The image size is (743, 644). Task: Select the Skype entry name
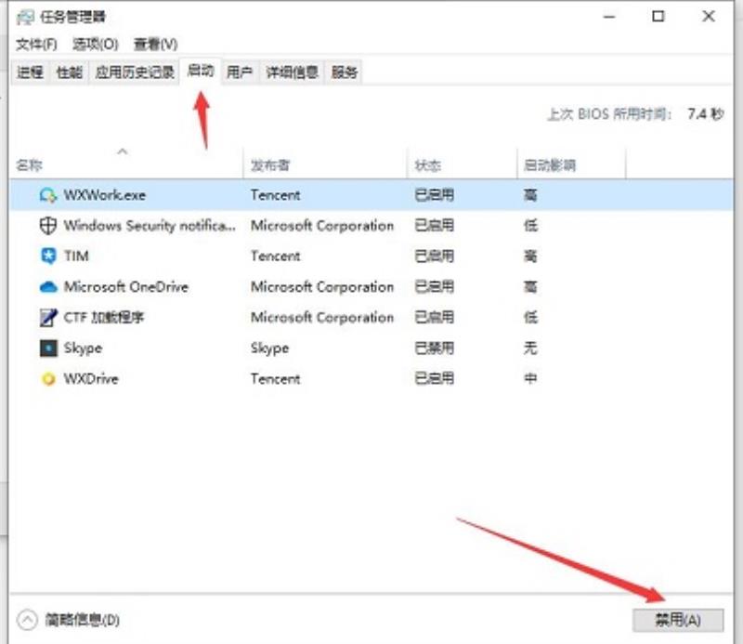coord(83,348)
